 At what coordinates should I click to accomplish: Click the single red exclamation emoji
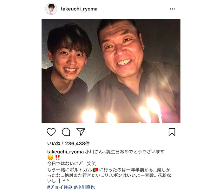point(59,181)
